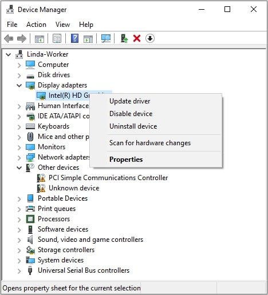Screen dimensions: 268x295
Task: Click the Forward arrow toolbar icon
Action: [22, 39]
